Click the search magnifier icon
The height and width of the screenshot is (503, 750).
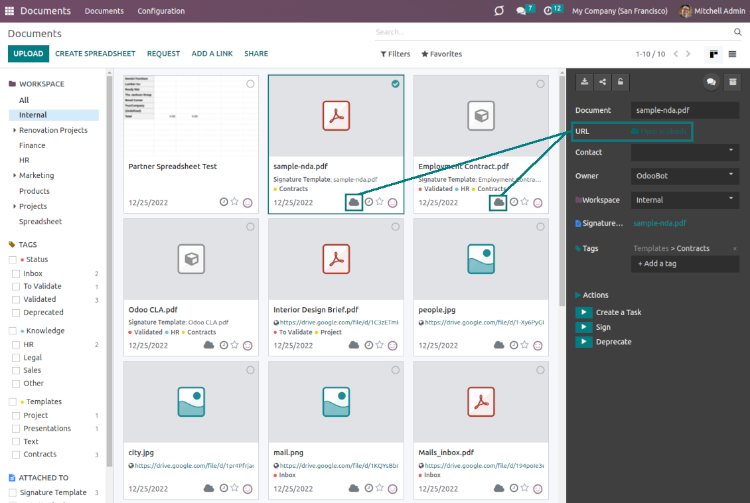737,32
